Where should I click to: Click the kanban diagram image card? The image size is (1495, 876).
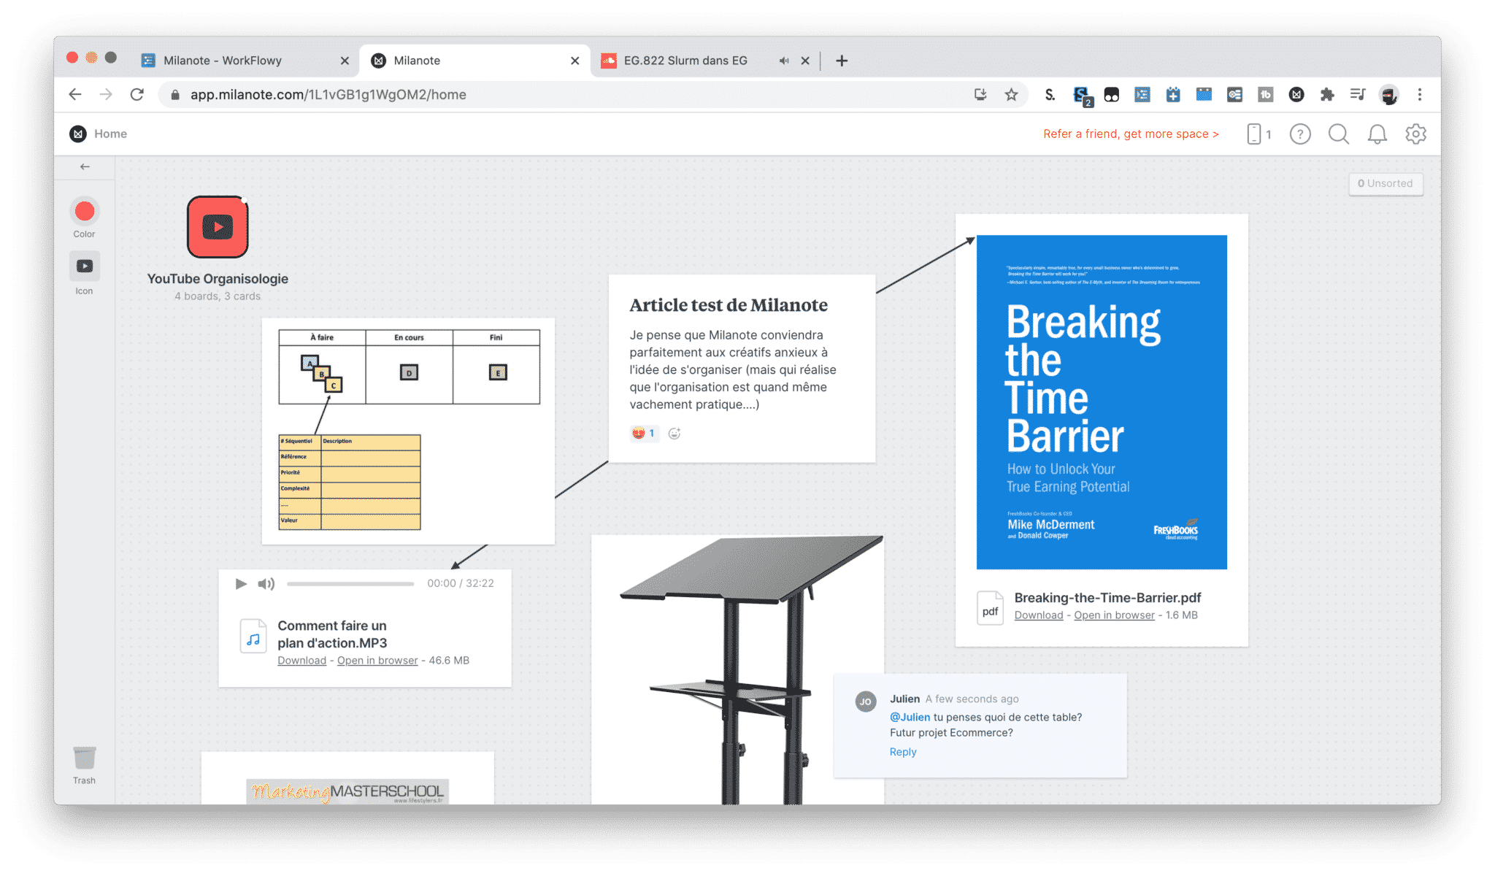click(x=409, y=431)
